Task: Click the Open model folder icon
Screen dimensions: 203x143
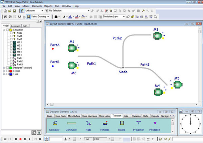Action: point(10,11)
